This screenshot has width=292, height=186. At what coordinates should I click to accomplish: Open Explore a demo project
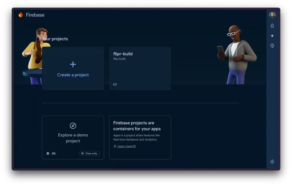click(x=73, y=138)
